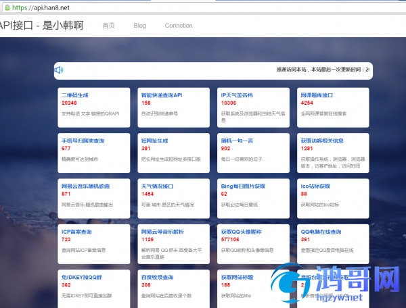Viewport: 406px width, 308px height.
Task: Open the IP天气签名档 card
Action: coord(253,107)
